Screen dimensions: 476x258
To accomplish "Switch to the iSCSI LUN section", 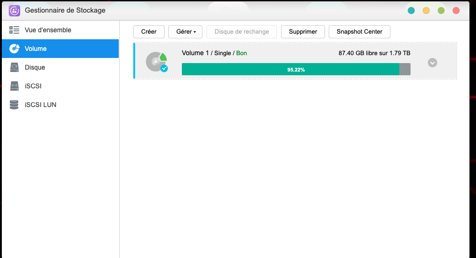I will pyautogui.click(x=60, y=105).
